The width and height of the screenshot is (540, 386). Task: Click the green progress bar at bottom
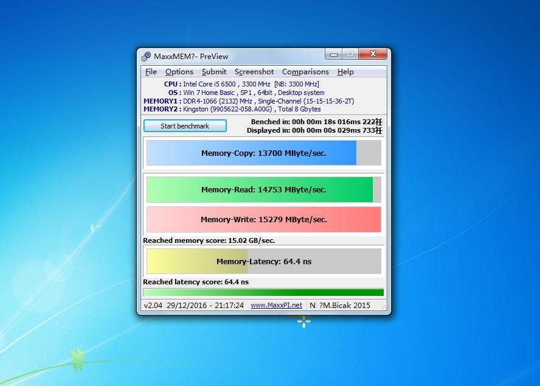tap(263, 293)
